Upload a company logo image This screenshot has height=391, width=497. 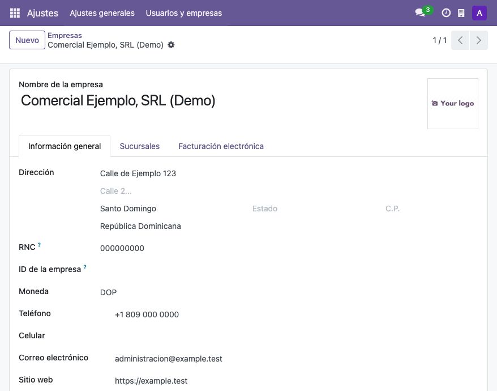[x=453, y=104]
